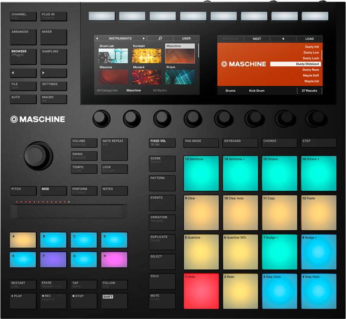Viewport: 346px width, 319px height.
Task: Switch on KEYBOARD pad mode
Action: point(240,143)
